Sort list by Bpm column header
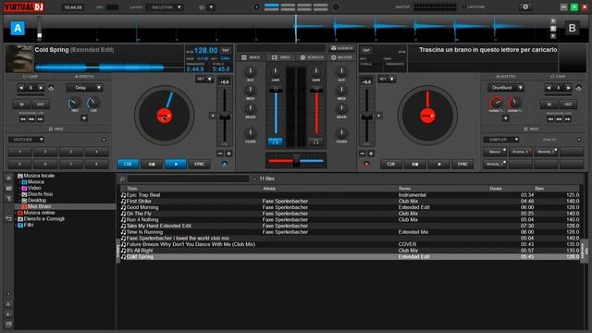This screenshot has width=592, height=333. [x=539, y=189]
